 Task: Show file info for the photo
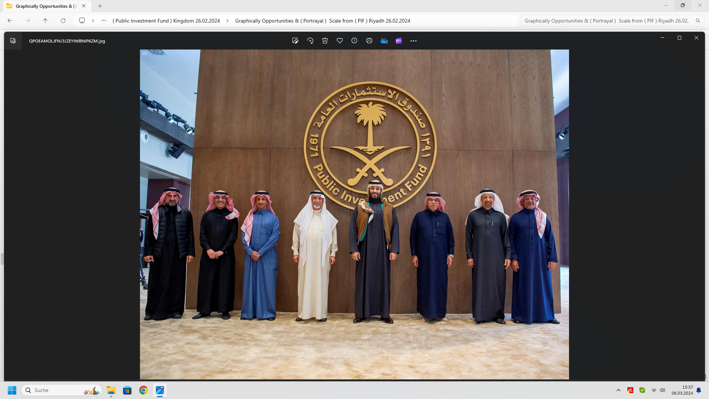pos(354,41)
